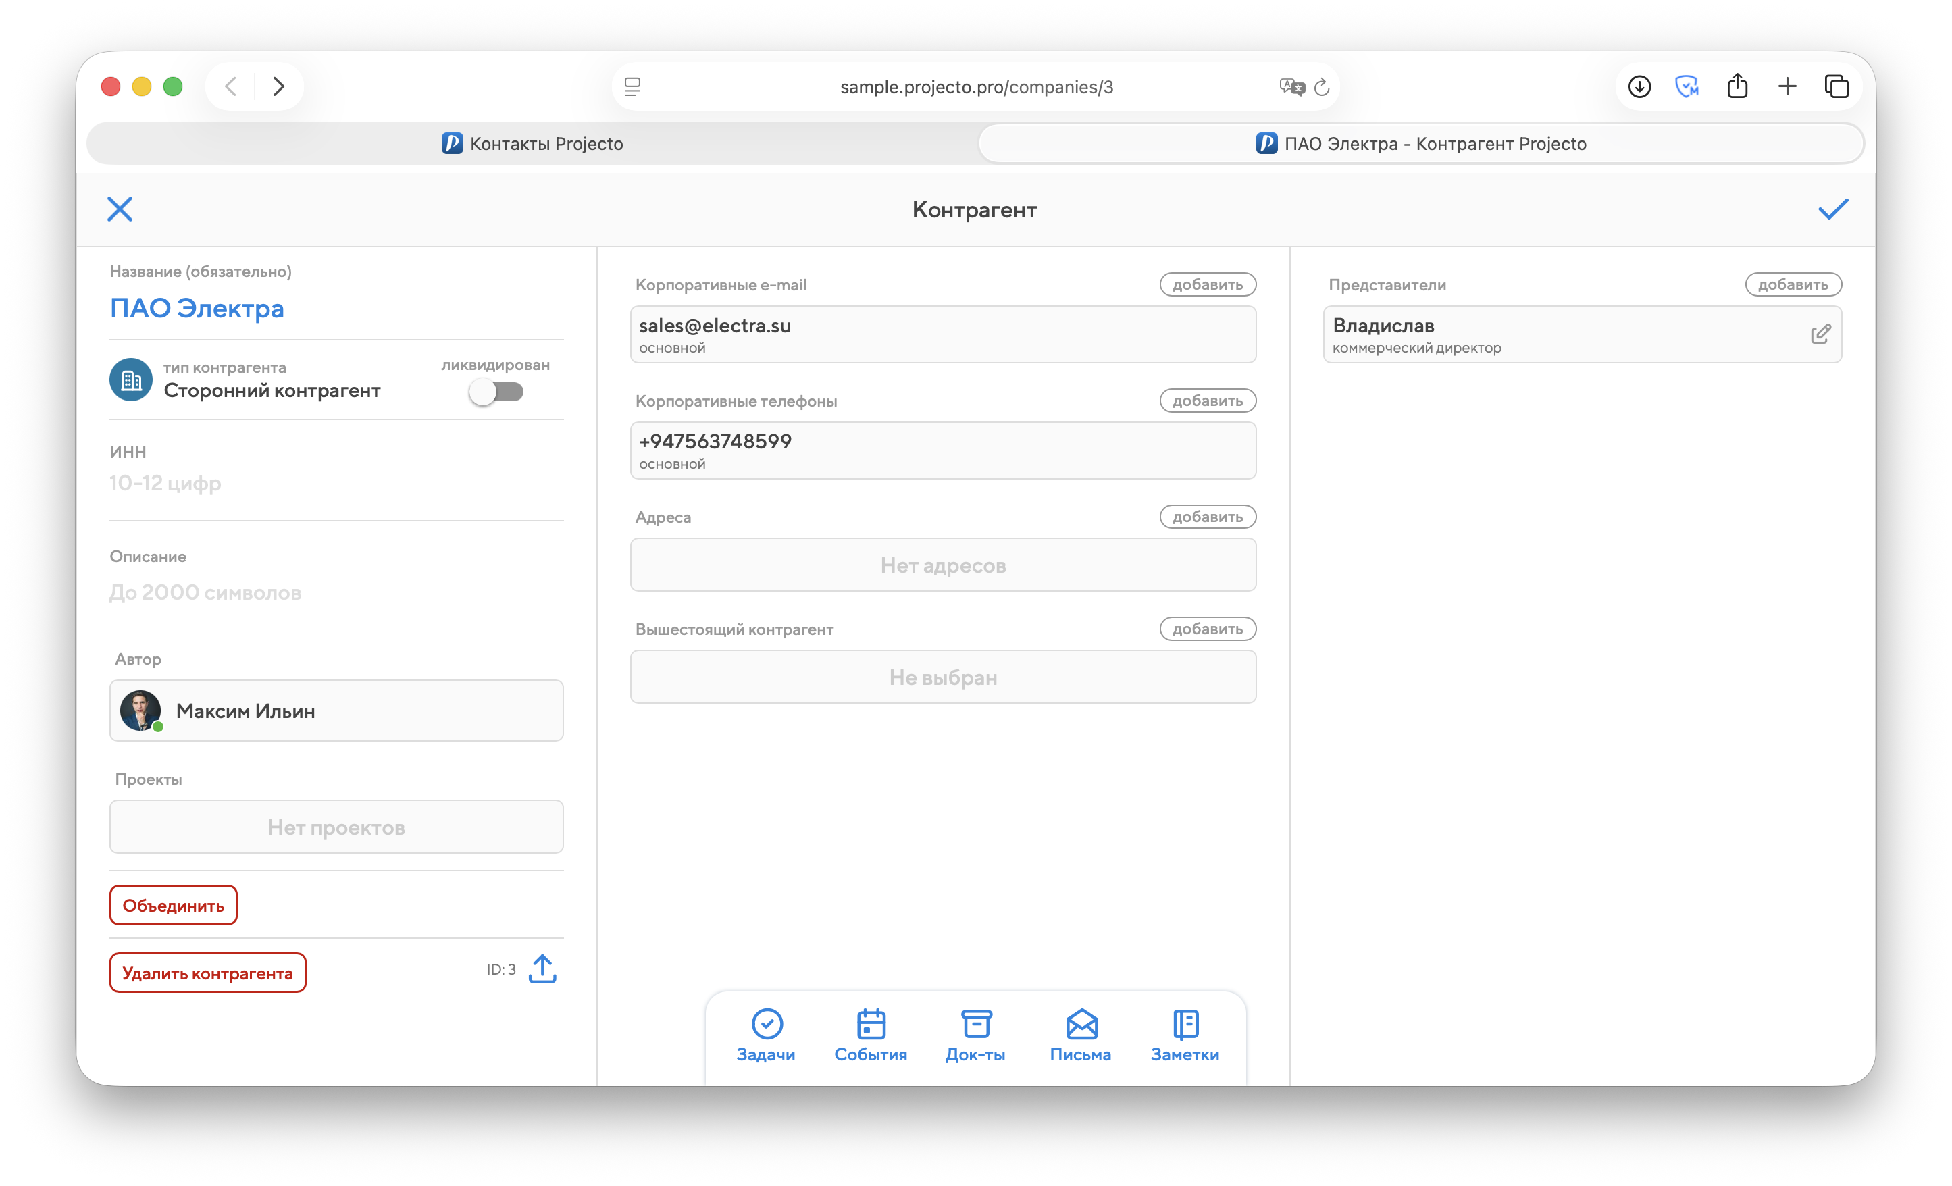Close the Контрагент form with X
Viewport: 1952px width, 1186px height.
pos(120,209)
